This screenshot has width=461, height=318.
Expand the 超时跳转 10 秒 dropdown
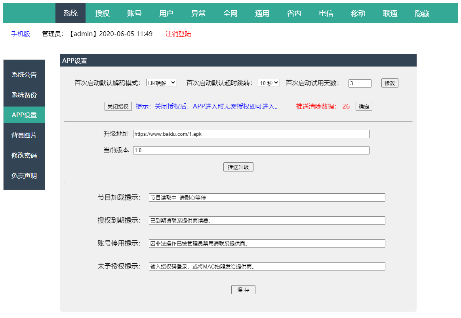[269, 83]
